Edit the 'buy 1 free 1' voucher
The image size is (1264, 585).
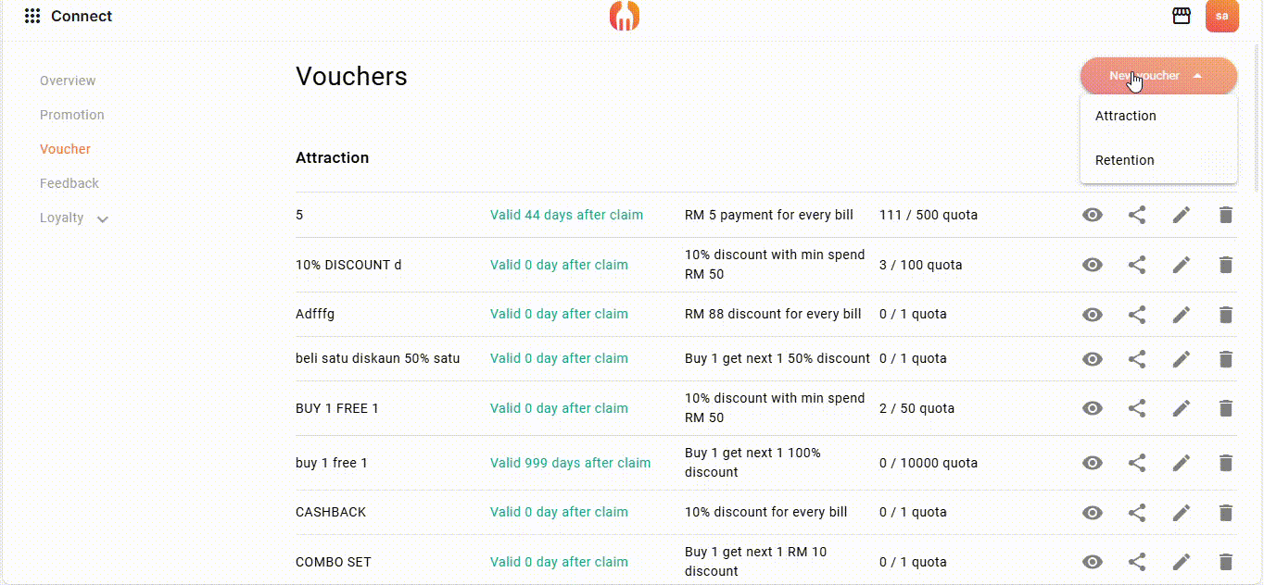pyautogui.click(x=1181, y=463)
